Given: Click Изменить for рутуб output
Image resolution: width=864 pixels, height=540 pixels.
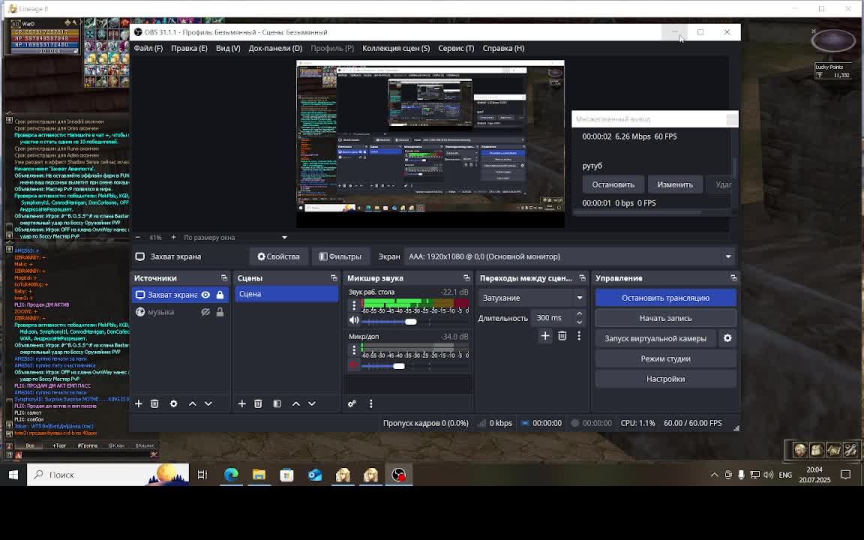Looking at the screenshot, I should [675, 184].
